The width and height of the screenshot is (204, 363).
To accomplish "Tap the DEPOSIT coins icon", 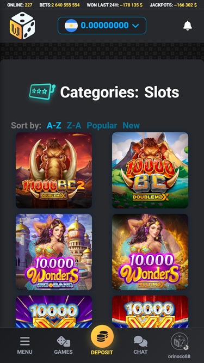I will [x=102, y=337].
